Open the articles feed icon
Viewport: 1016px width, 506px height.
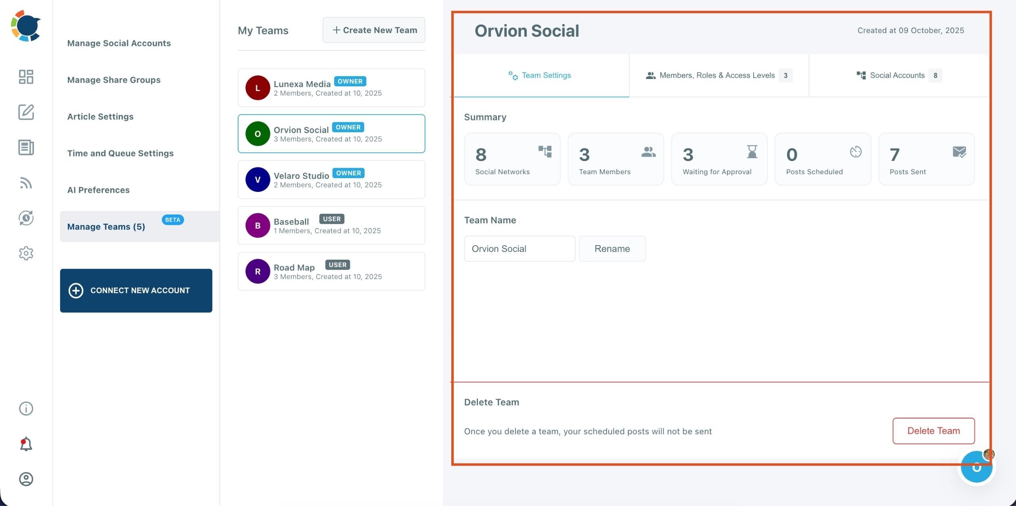pos(26,148)
